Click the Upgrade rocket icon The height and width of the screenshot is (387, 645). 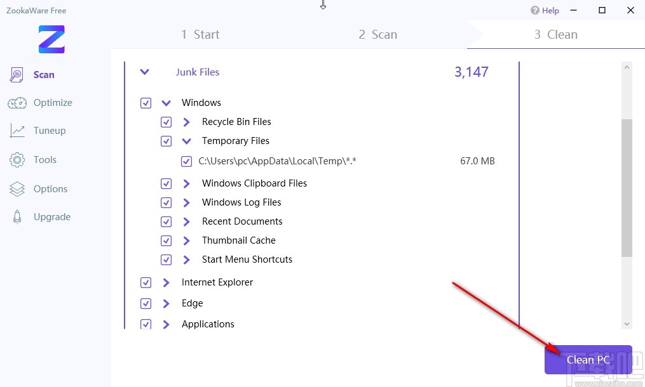tap(18, 217)
